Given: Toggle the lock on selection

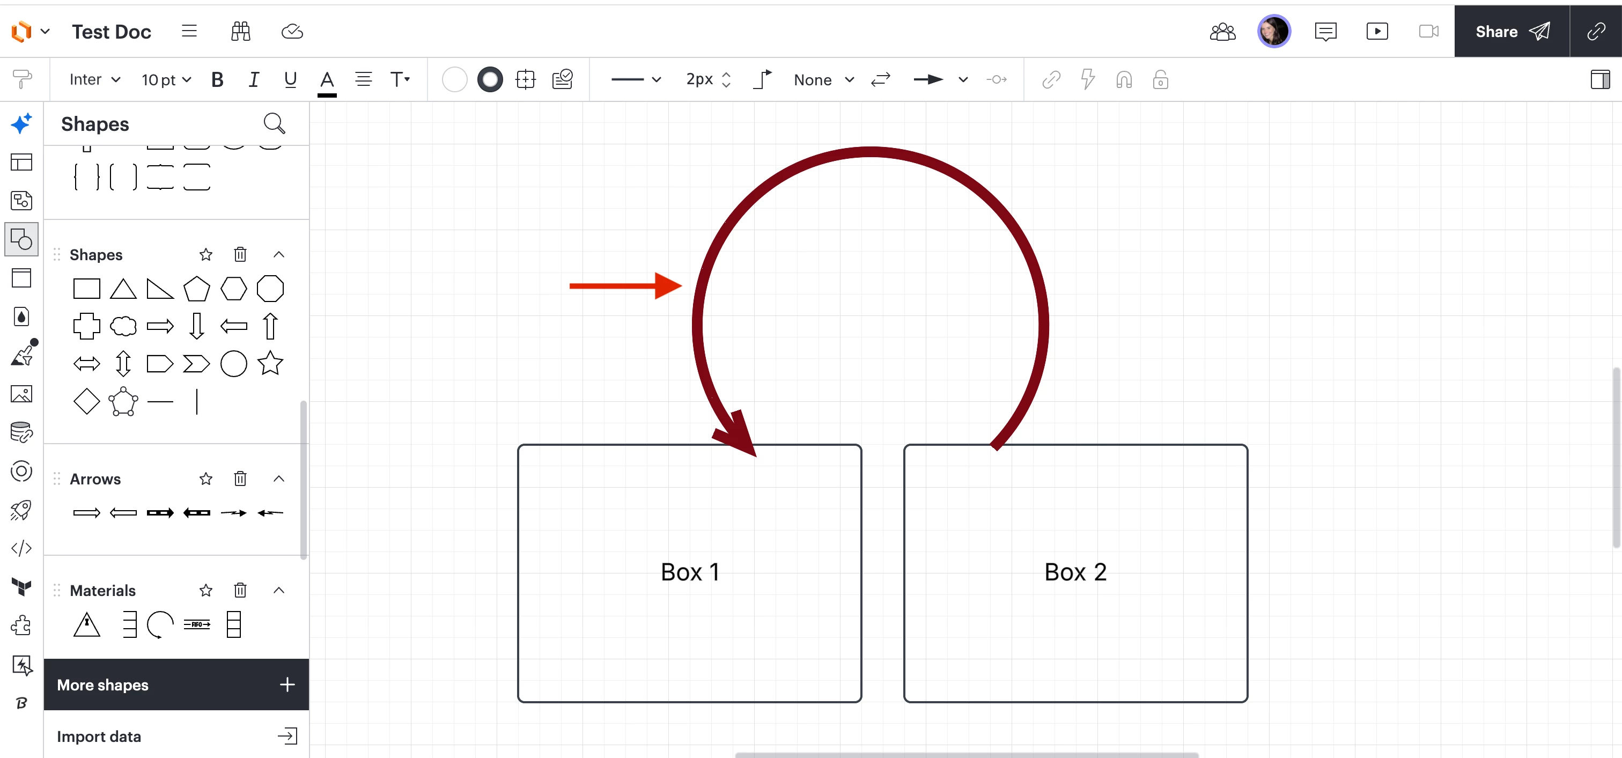Looking at the screenshot, I should point(1161,80).
